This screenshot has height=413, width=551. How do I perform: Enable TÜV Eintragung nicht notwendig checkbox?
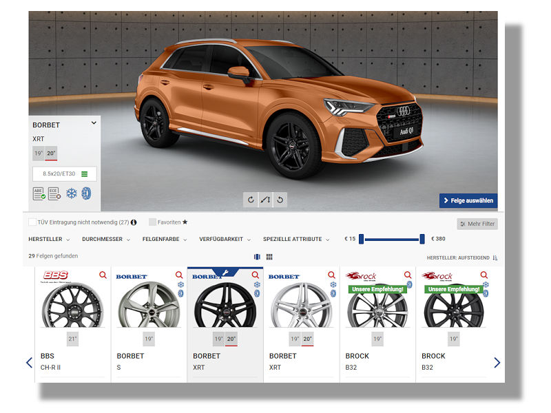(x=32, y=222)
